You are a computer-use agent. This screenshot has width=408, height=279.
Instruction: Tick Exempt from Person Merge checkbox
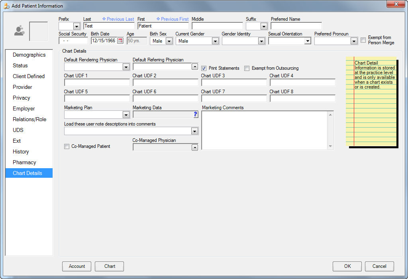tap(363, 40)
